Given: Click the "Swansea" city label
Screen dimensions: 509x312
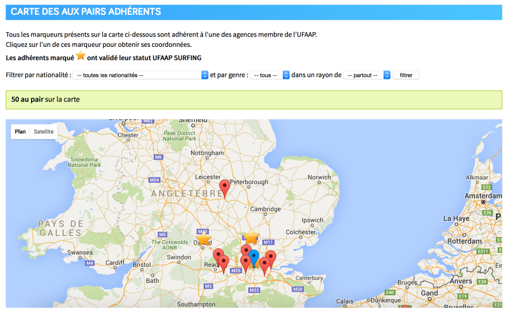Looking at the screenshot, I should [80, 252].
